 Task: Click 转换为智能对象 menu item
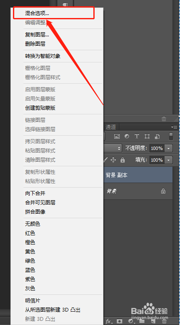[42, 56]
